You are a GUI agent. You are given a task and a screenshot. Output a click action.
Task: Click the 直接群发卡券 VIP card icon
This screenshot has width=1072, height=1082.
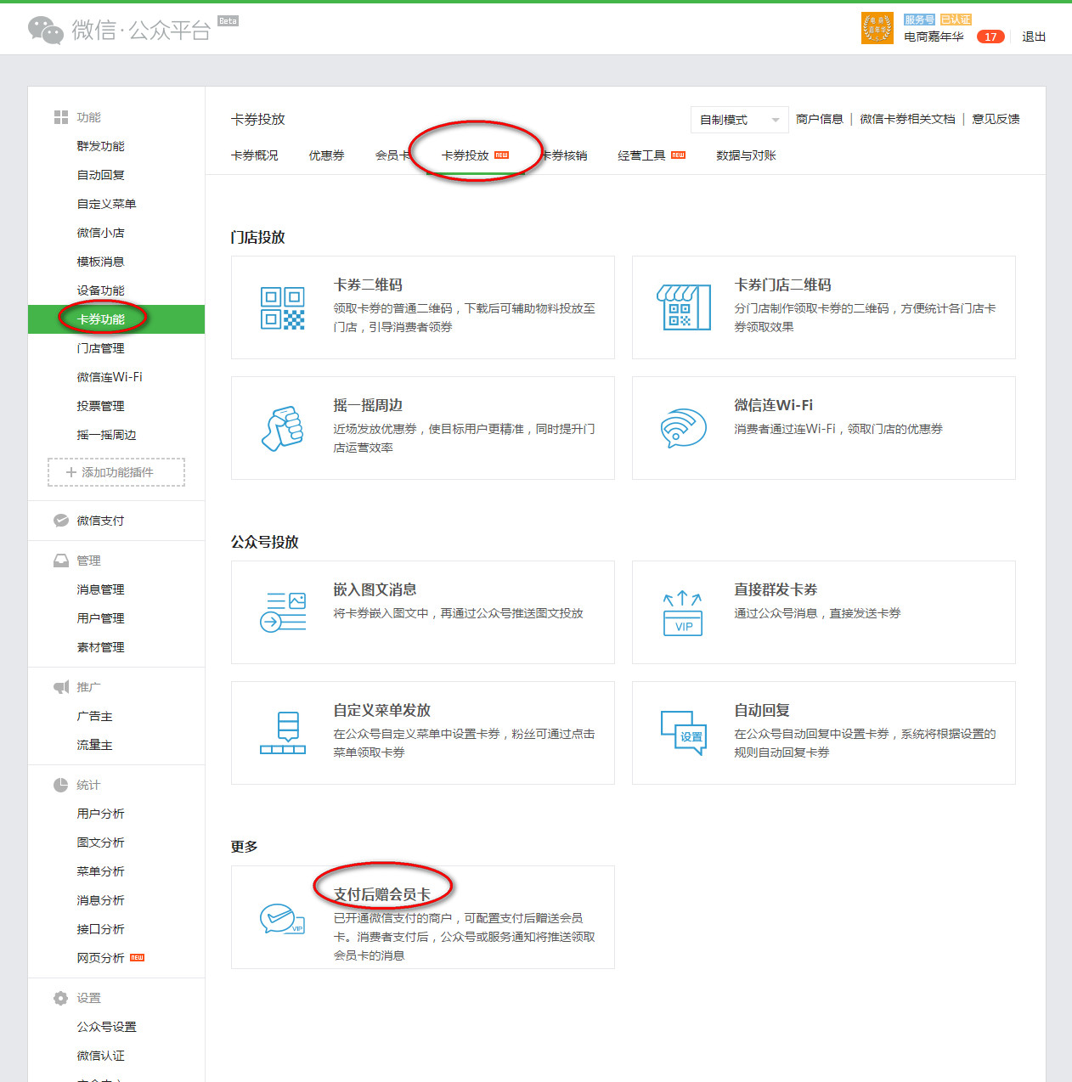tap(683, 613)
